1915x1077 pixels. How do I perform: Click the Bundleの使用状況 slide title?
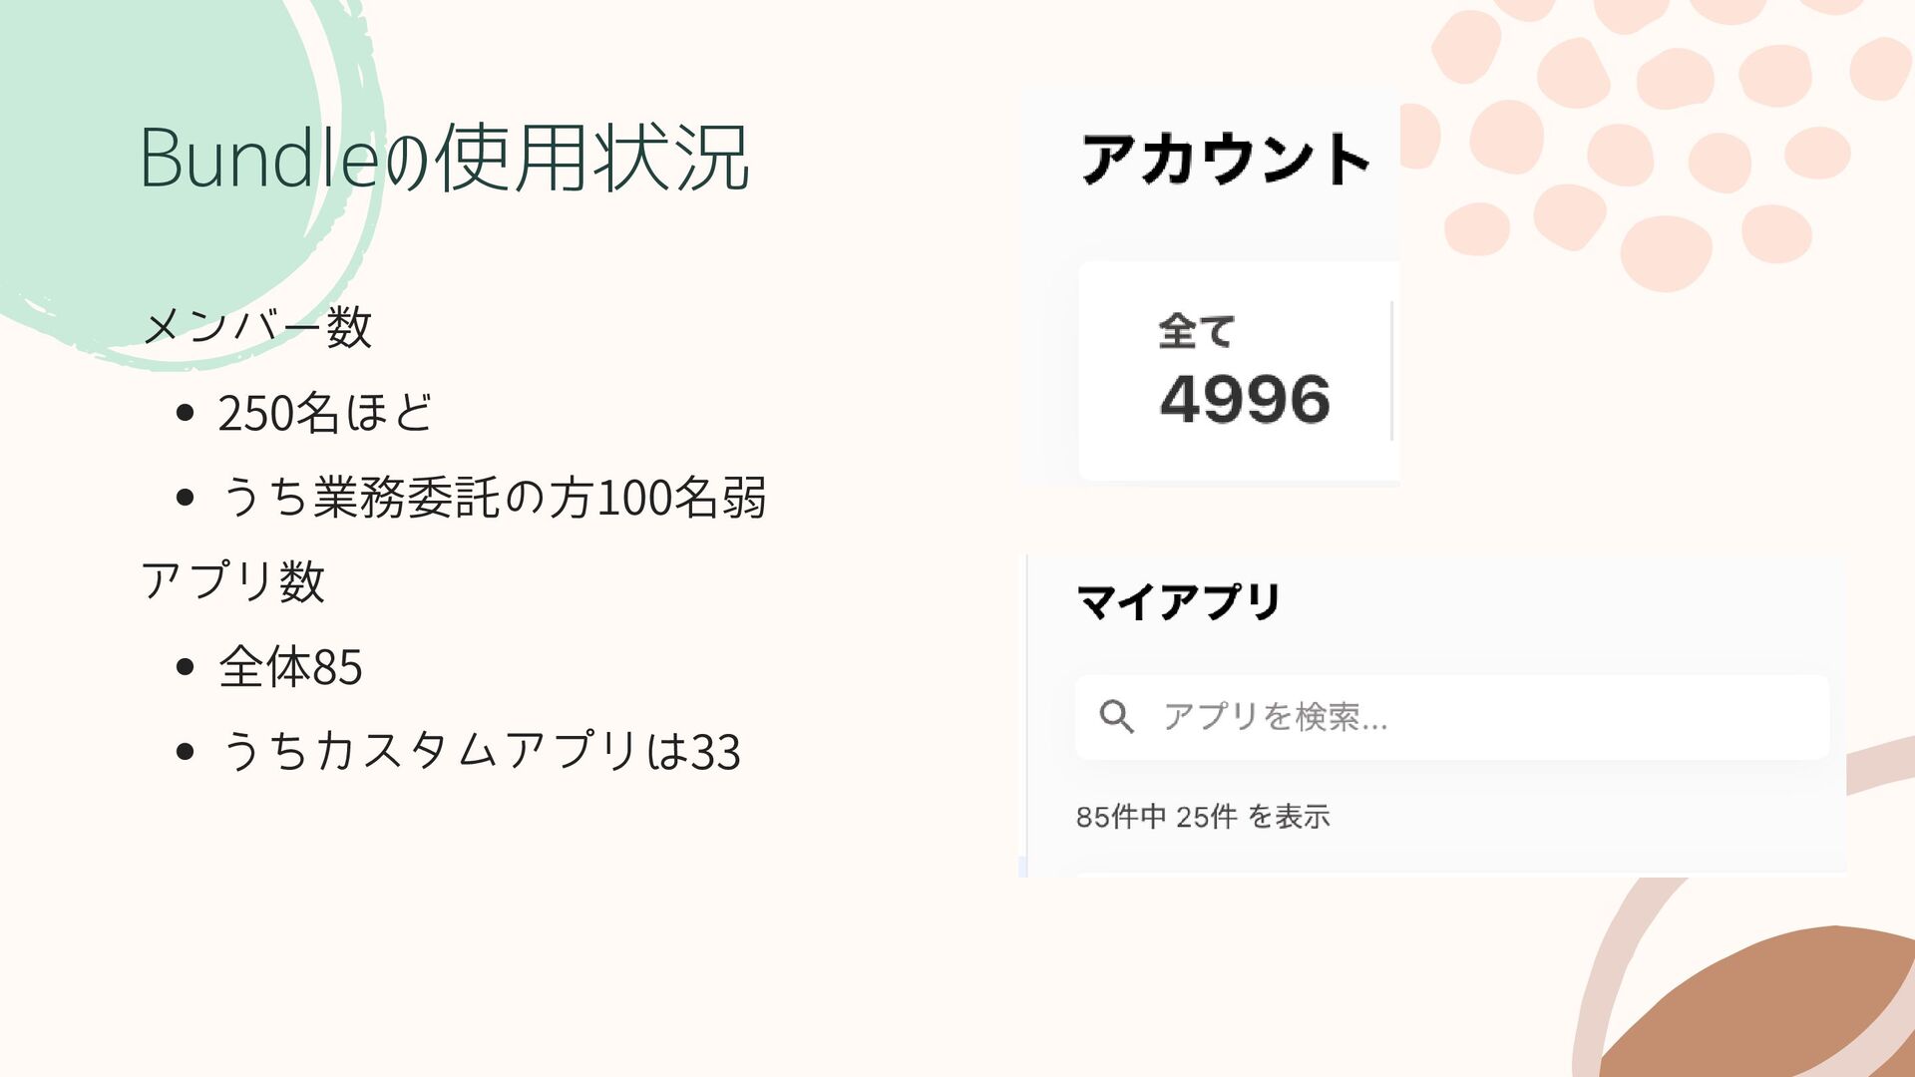445,158
